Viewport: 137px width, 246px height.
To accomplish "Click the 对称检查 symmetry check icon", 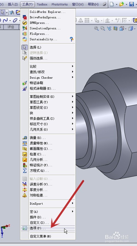I will pos(25,195).
